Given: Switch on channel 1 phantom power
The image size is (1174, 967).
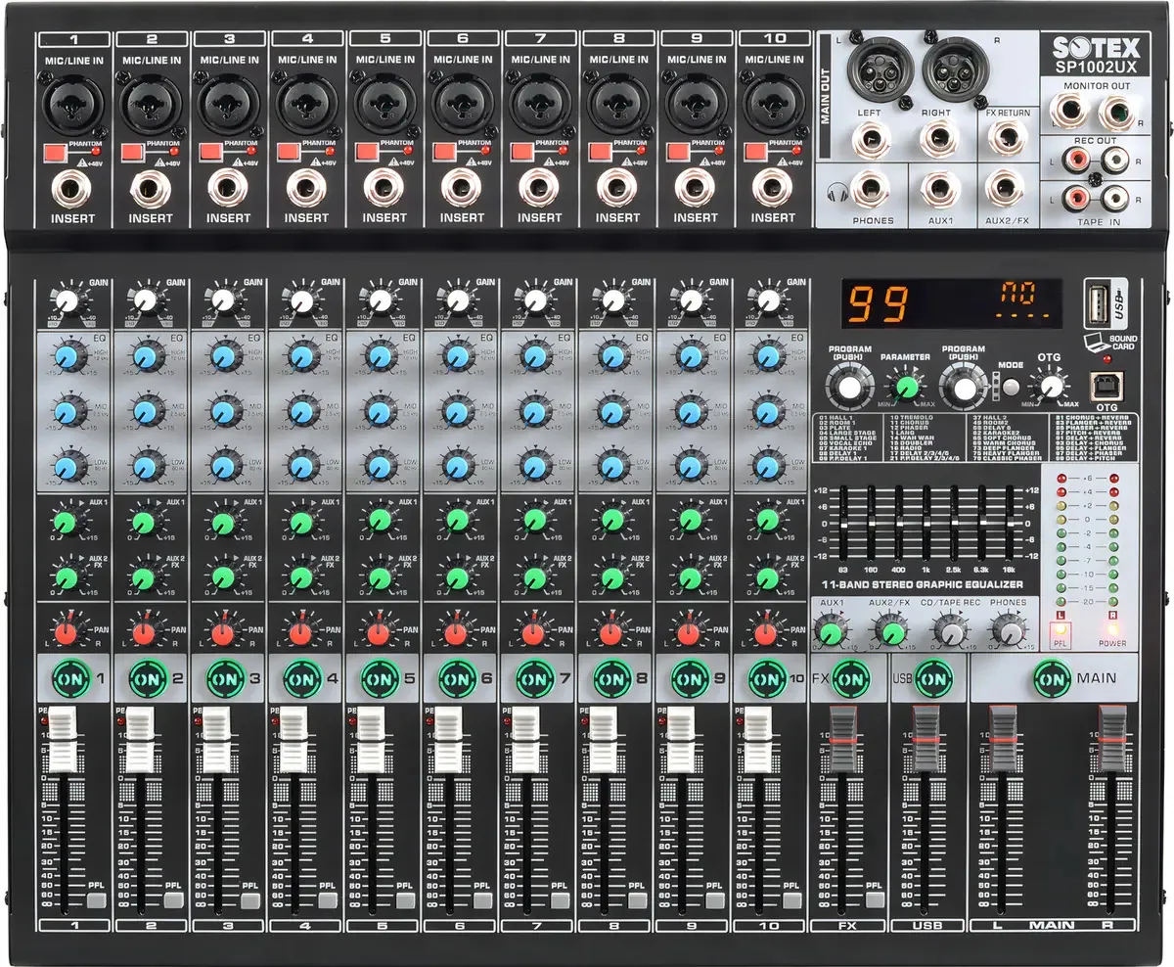Looking at the screenshot, I should 55,153.
